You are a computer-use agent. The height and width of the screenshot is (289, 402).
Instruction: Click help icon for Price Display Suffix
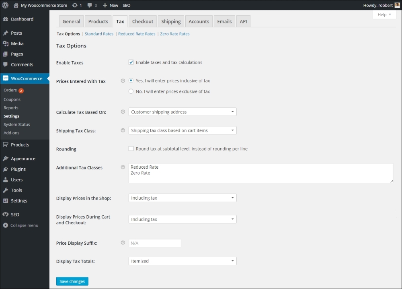(x=123, y=243)
